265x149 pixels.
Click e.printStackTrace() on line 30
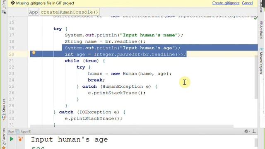click(x=94, y=119)
